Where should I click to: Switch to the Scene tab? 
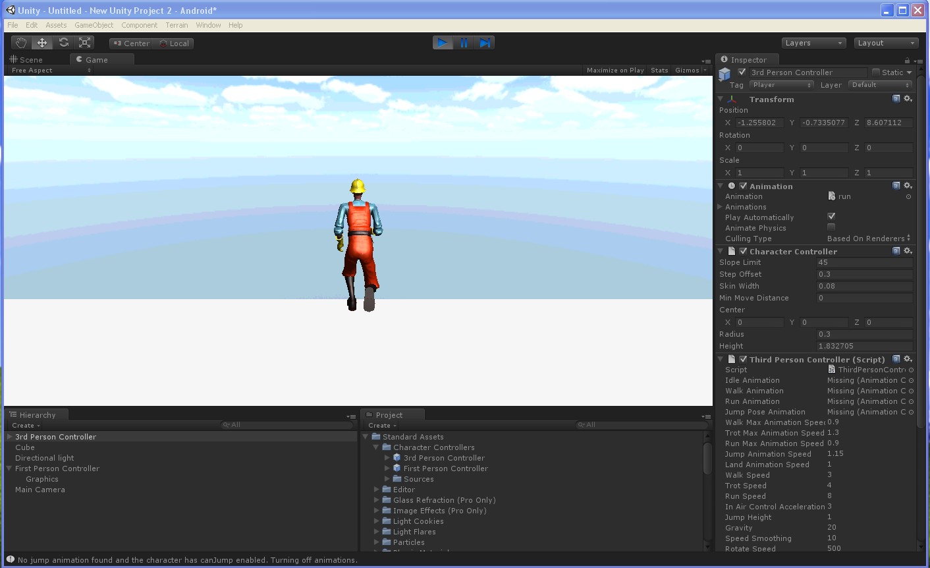tap(26, 59)
